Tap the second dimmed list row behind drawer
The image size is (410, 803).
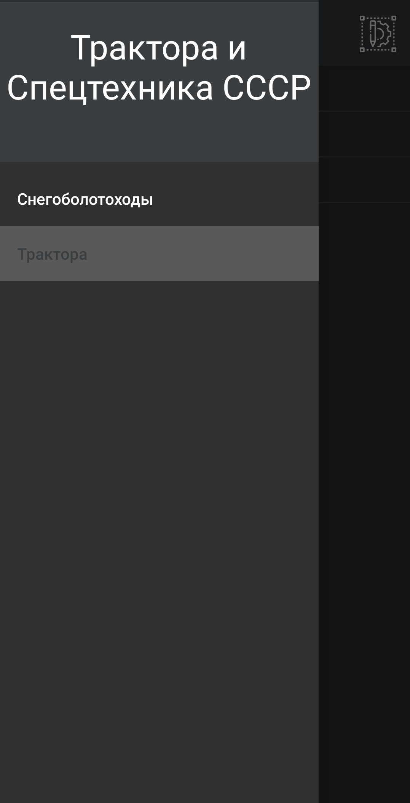pos(364,134)
